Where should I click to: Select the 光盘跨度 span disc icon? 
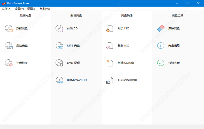pyautogui.click(x=9, y=63)
